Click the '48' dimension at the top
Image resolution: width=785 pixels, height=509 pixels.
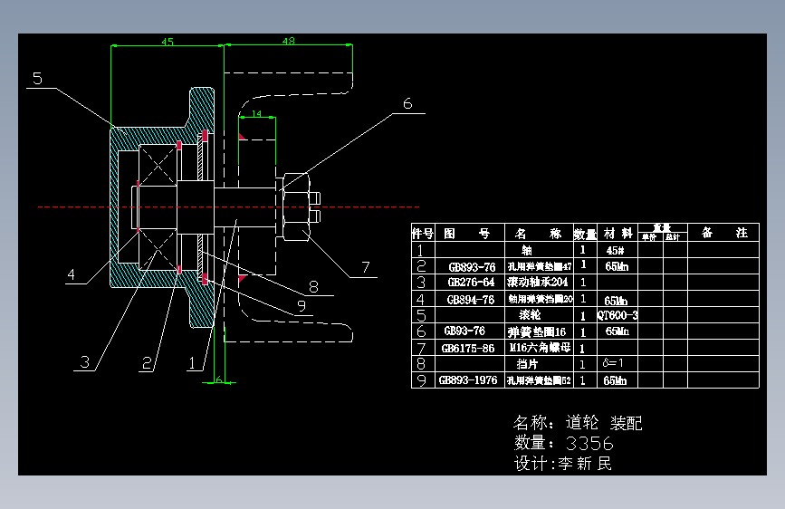click(x=288, y=41)
